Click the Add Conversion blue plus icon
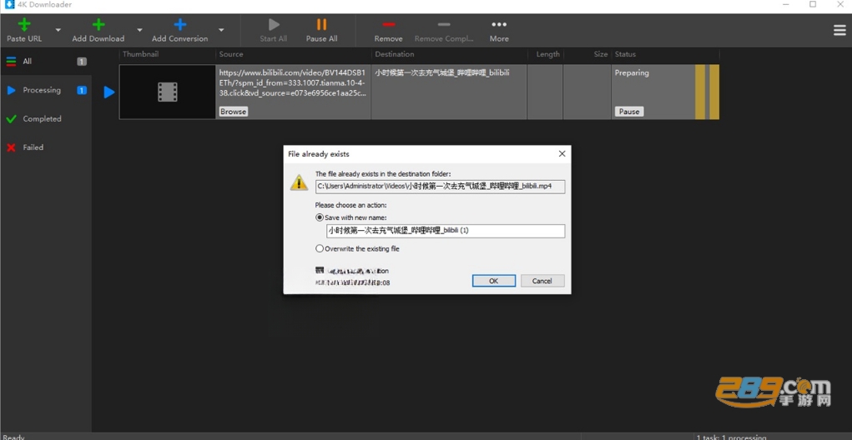Screen dimensions: 852x440 (180, 24)
